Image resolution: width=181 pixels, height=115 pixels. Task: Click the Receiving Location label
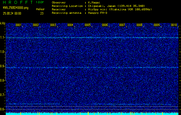point(67,6)
